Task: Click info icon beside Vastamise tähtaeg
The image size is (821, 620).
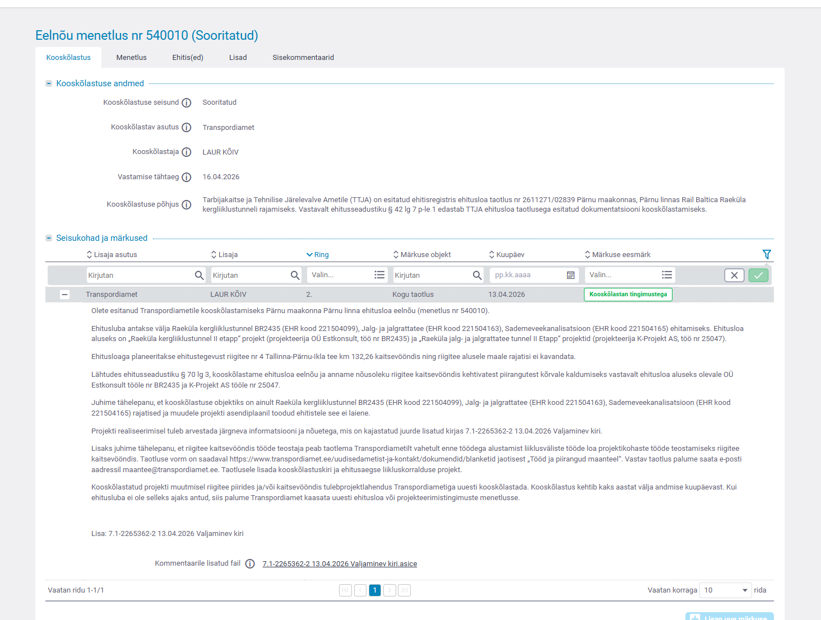Action: (187, 178)
